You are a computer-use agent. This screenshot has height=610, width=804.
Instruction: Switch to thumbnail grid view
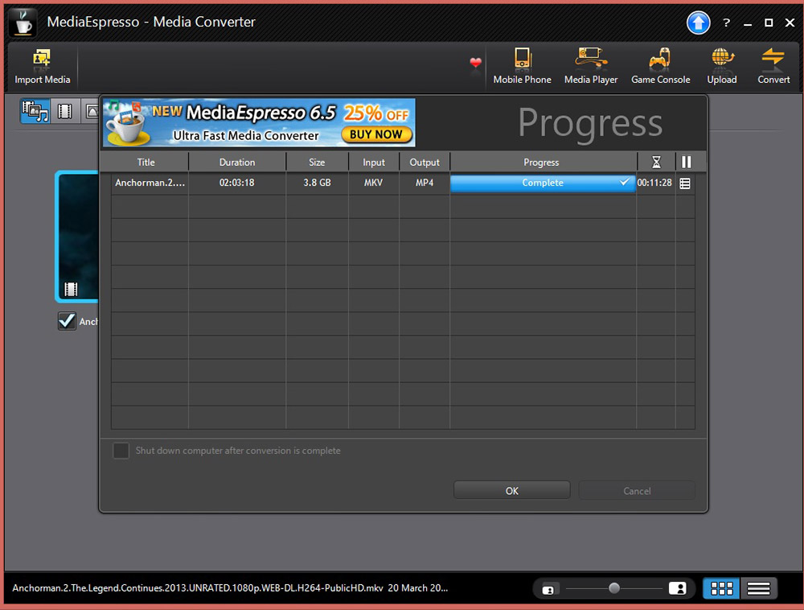point(721,588)
